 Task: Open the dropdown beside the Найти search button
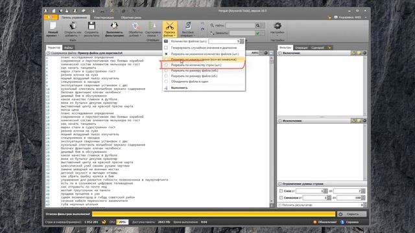[x=263, y=25]
